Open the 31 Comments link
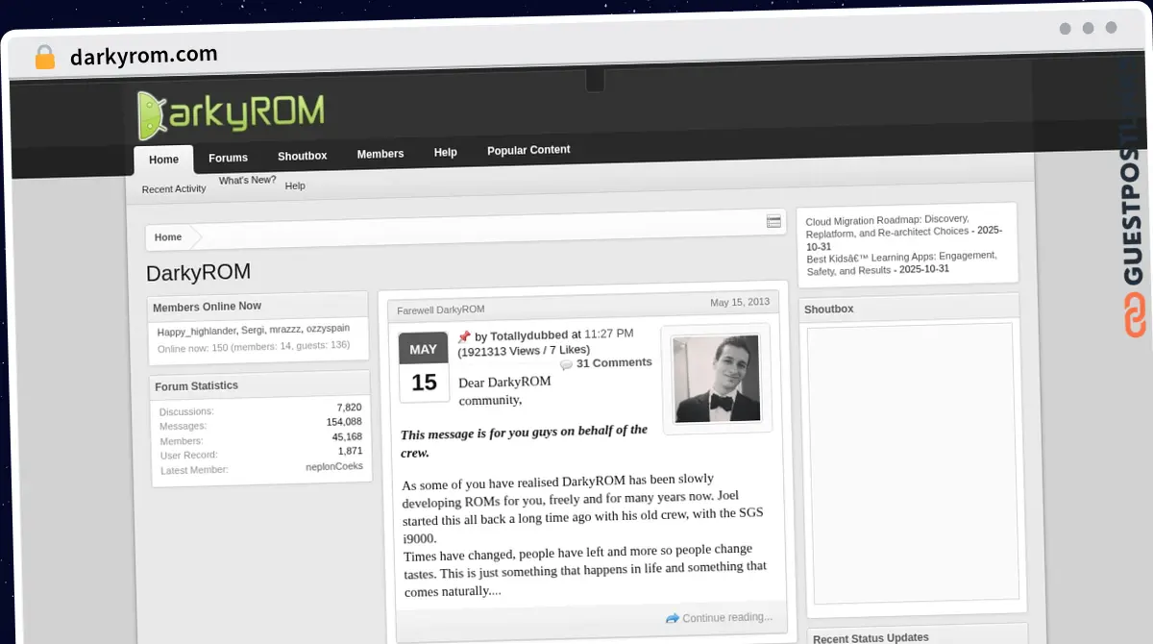Screen dimensions: 1153x644 click(614, 362)
